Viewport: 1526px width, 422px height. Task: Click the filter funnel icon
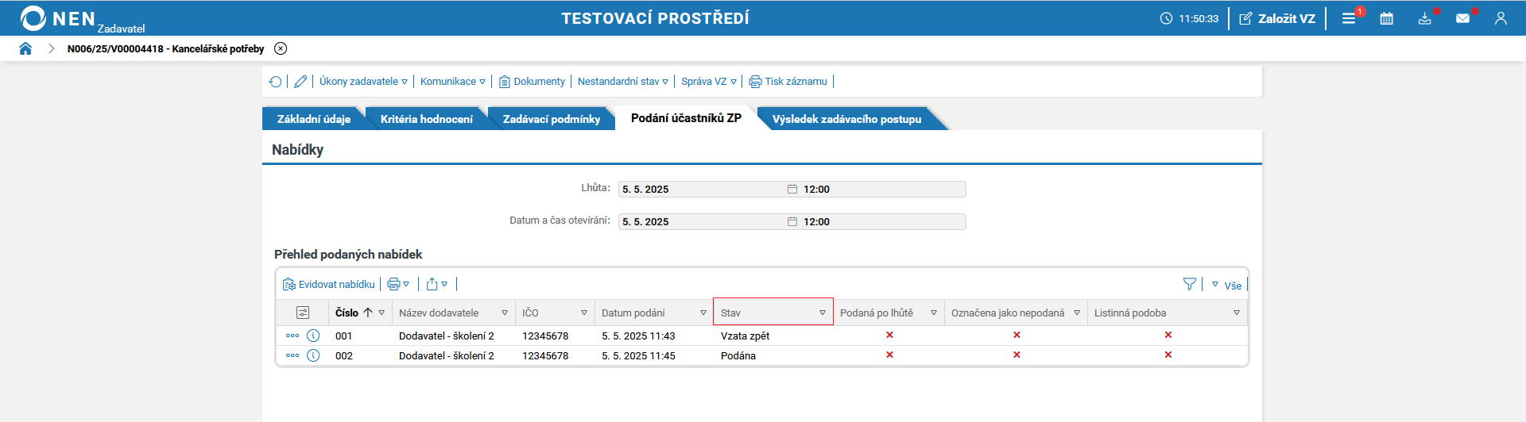pyautogui.click(x=1190, y=284)
